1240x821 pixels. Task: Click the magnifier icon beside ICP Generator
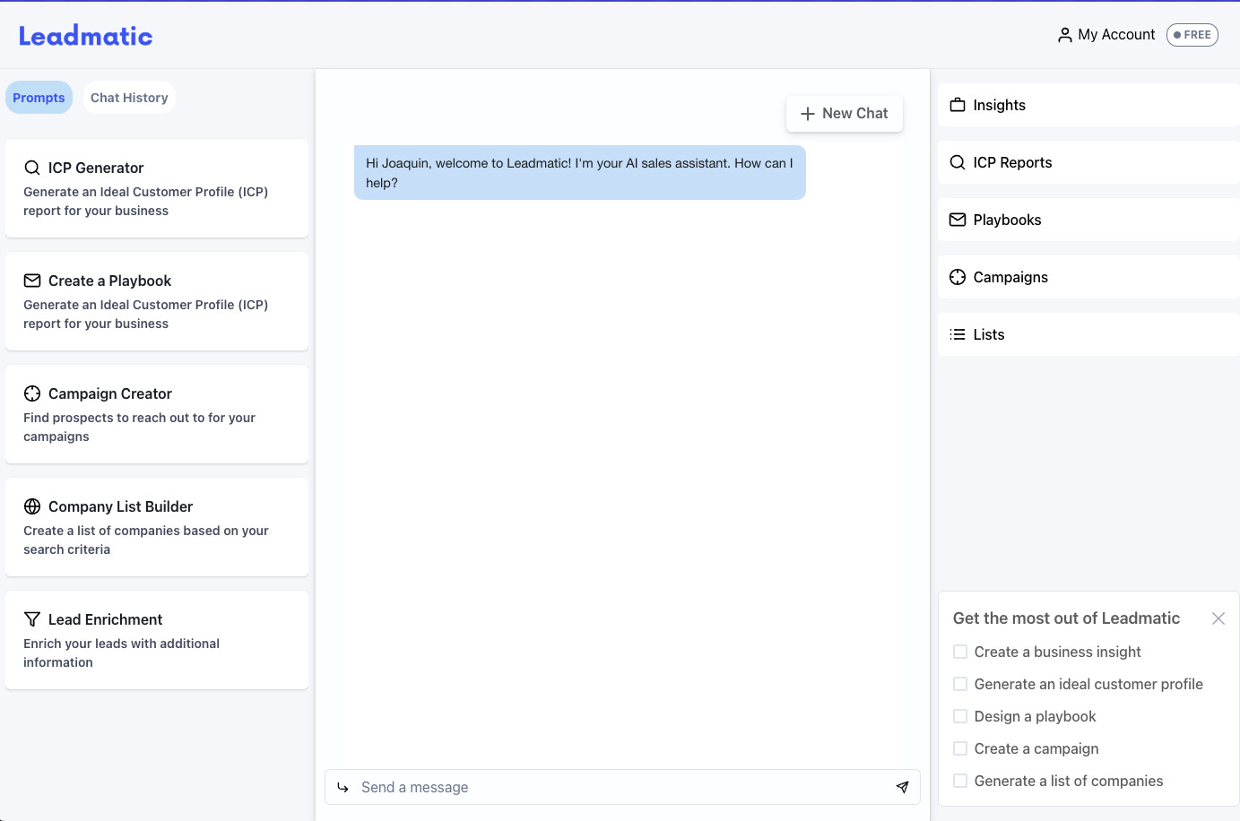(x=32, y=168)
